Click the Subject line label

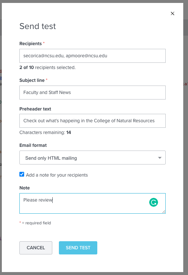[x=32, y=80]
